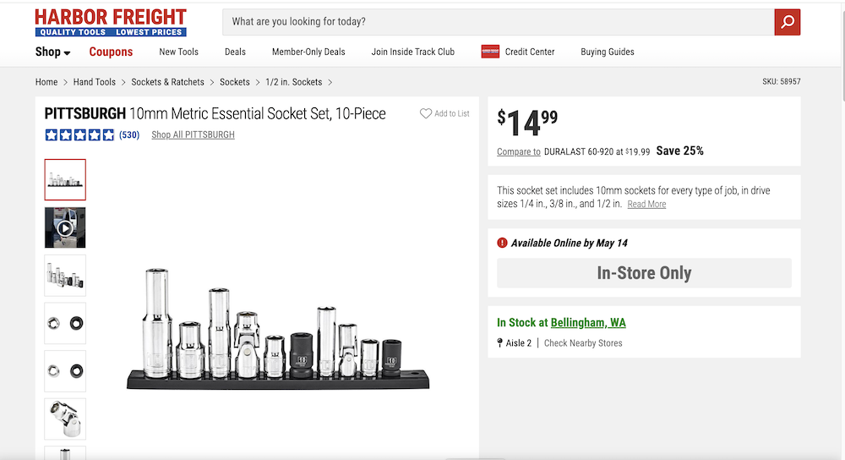Viewport: 845px width, 460px height.
Task: Open the Shop All PITTSBURGH link
Action: [193, 135]
